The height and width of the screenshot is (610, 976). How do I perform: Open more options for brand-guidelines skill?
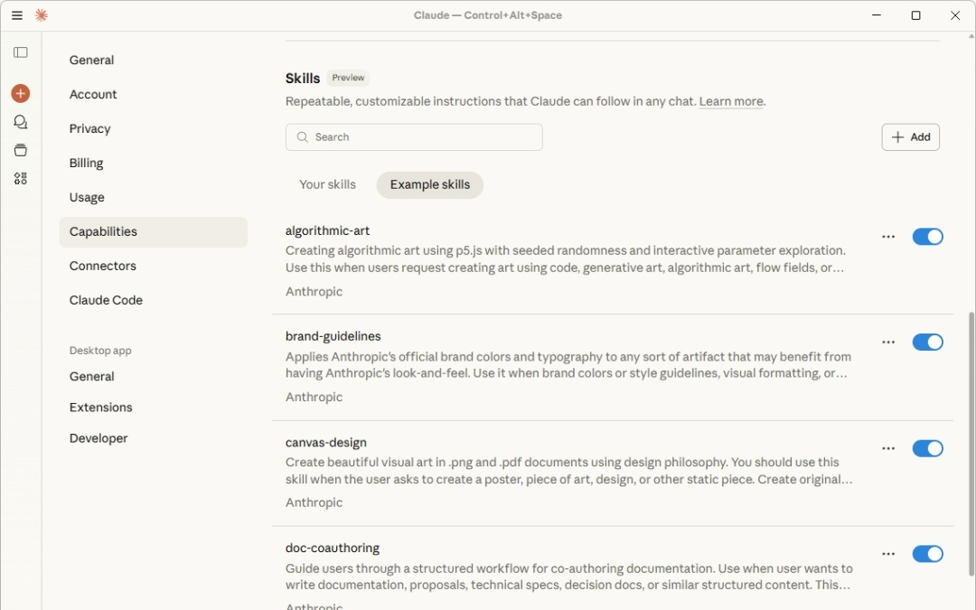point(888,343)
